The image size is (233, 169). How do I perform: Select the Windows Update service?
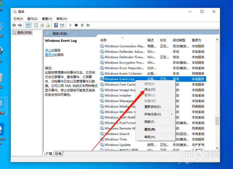[153, 145]
